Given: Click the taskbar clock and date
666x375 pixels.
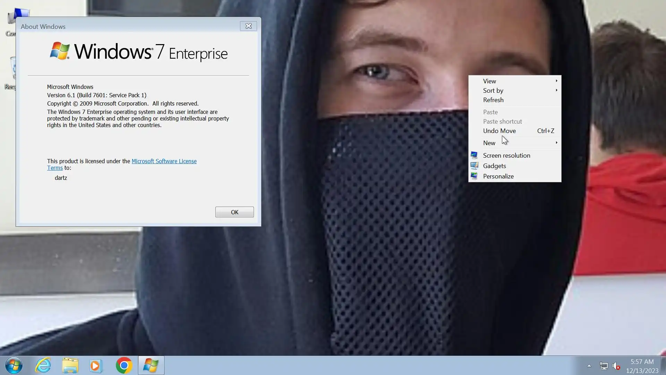Looking at the screenshot, I should click(642, 366).
